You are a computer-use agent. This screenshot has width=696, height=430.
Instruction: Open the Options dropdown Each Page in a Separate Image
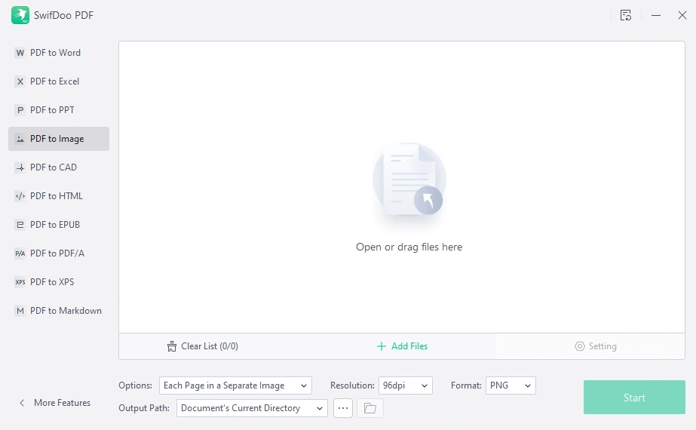point(236,385)
